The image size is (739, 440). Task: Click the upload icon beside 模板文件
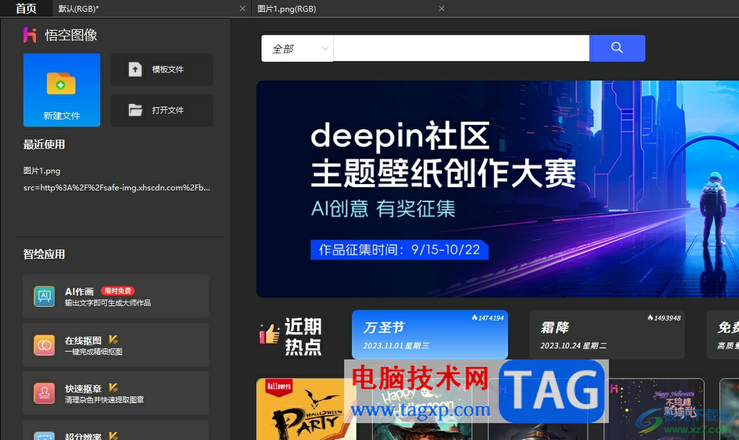[135, 70]
